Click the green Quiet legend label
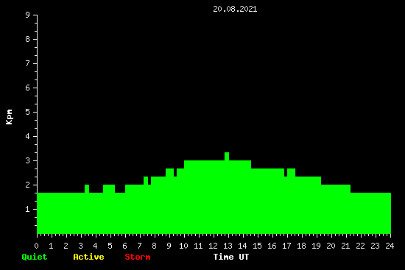The image size is (405, 270). 35,257
